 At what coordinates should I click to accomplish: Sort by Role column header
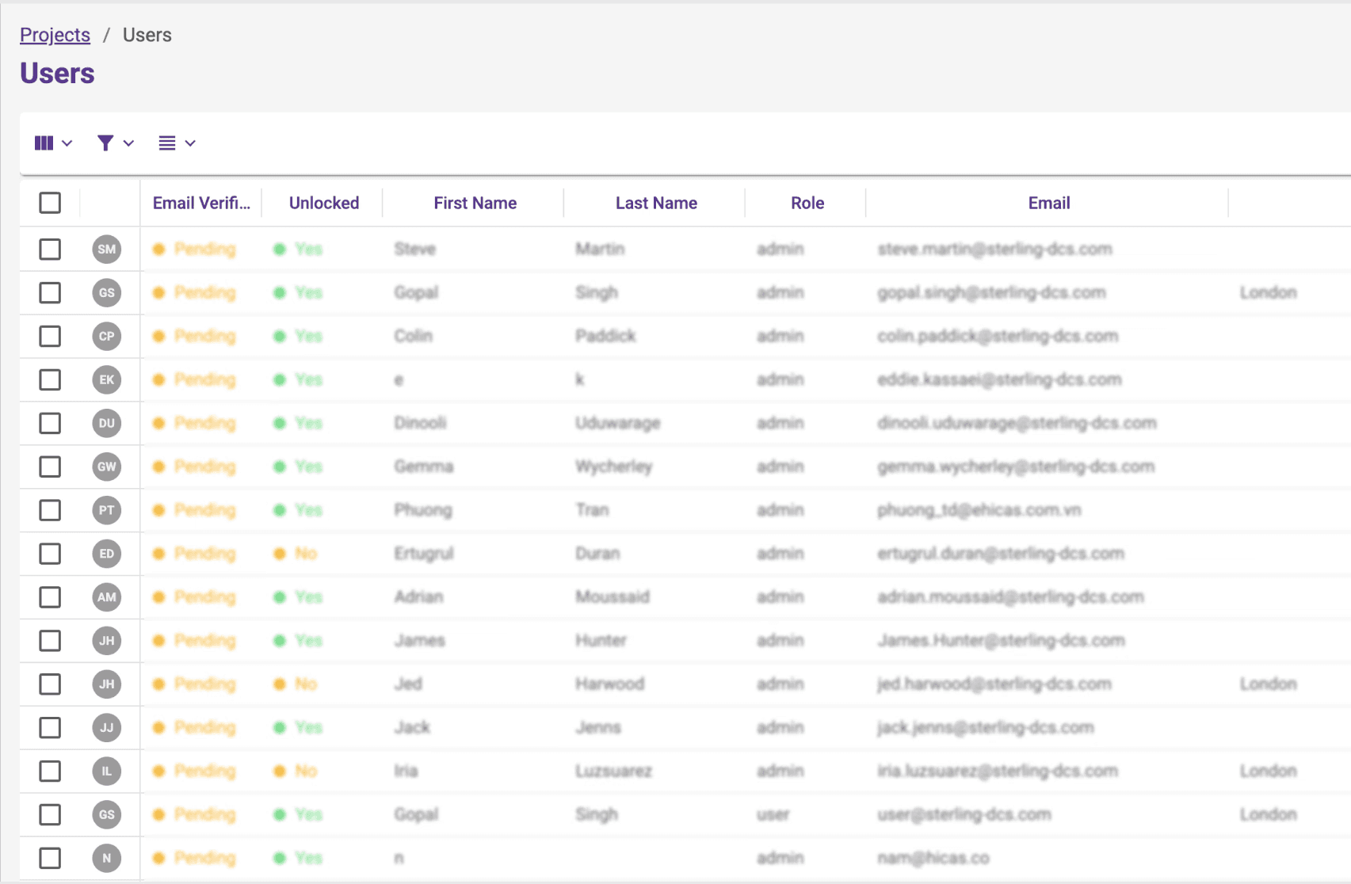807,203
